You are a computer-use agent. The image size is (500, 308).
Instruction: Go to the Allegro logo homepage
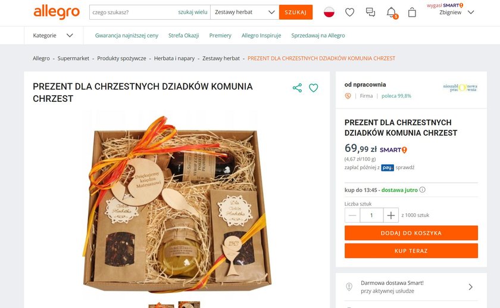(57, 12)
